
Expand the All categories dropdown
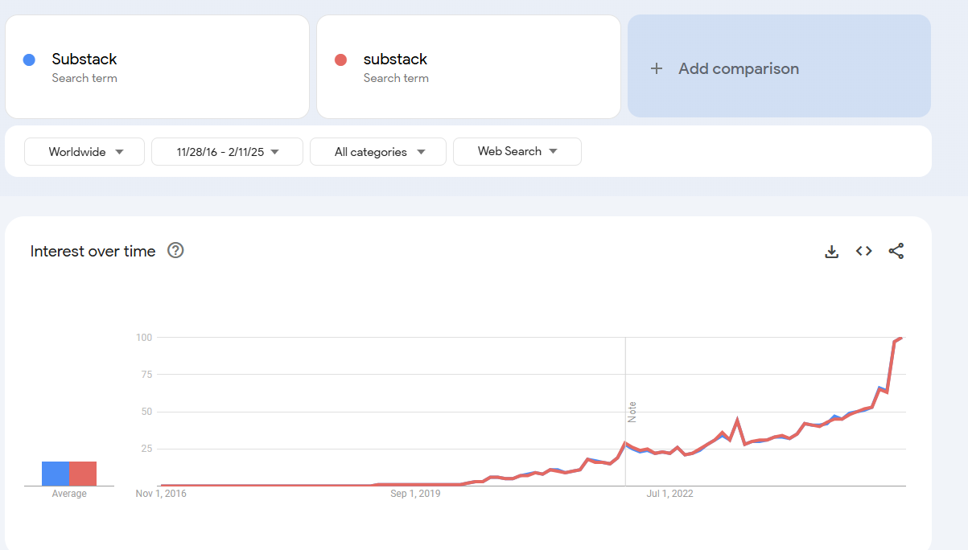coord(377,151)
